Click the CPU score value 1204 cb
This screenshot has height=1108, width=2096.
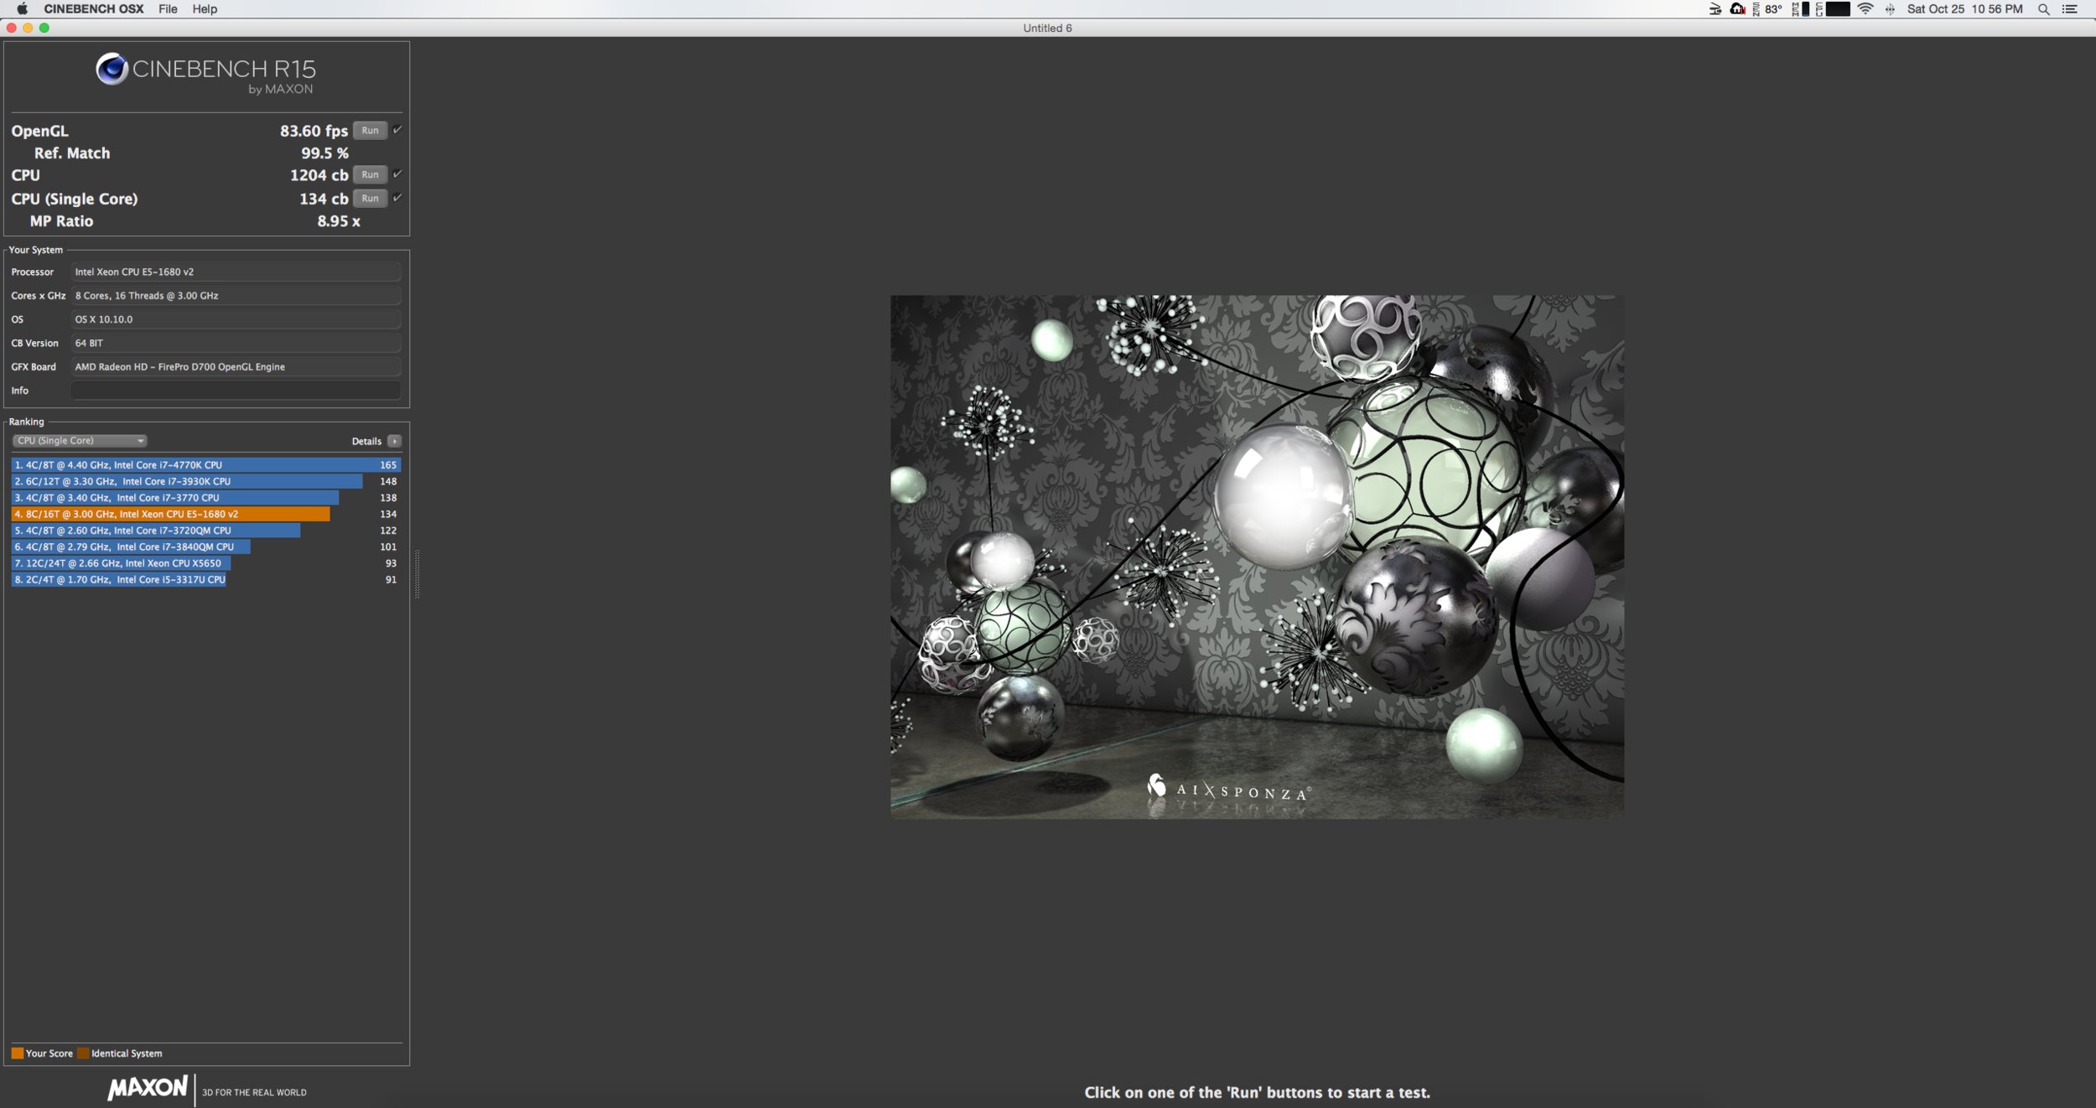tap(319, 175)
